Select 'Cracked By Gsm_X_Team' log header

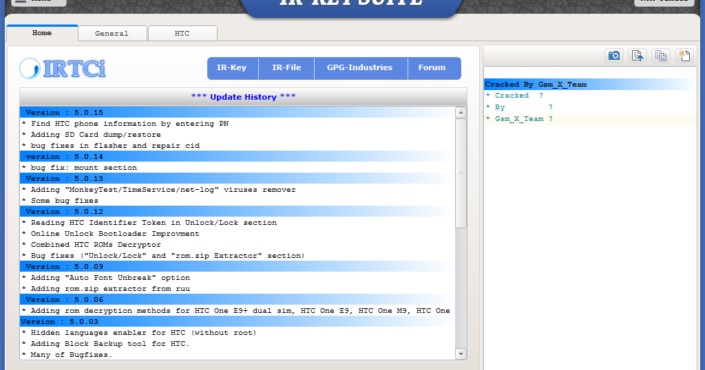click(590, 84)
